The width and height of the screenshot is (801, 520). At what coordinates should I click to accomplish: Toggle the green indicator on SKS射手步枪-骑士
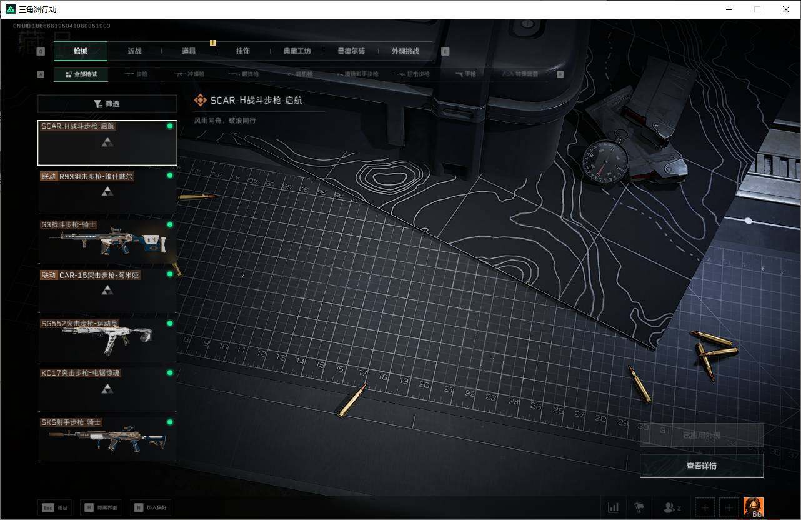coord(169,422)
